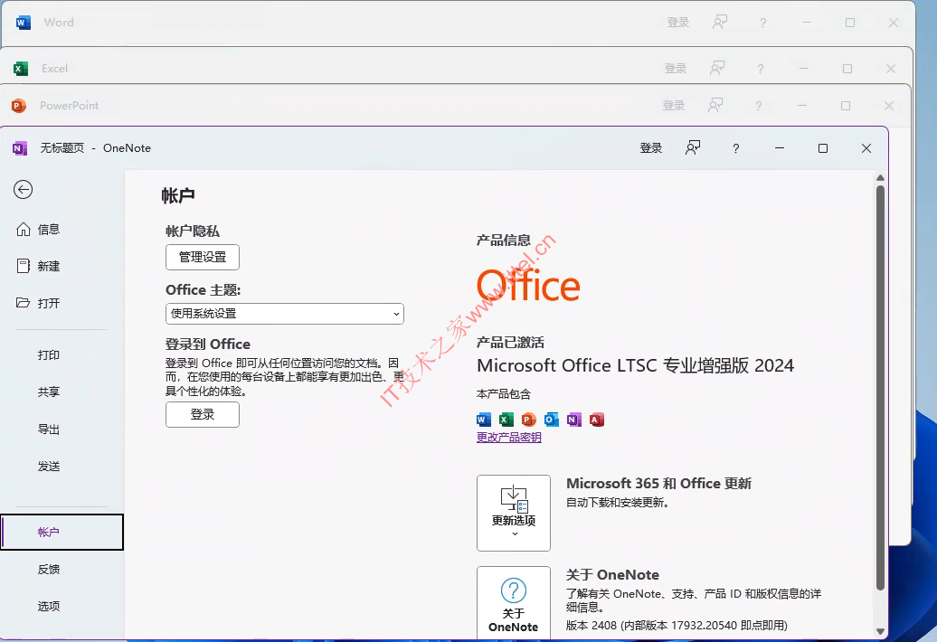Viewport: 937px width, 642px height.
Task: Click the Microsoft 365 和 Office 更新 heading
Action: pyautogui.click(x=659, y=484)
